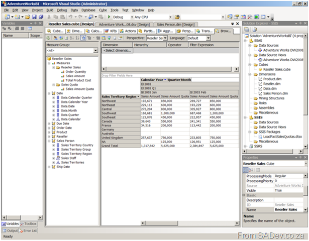This screenshot has height=241, width=309.
Task: Expand the Product dimension node
Action: [49, 133]
